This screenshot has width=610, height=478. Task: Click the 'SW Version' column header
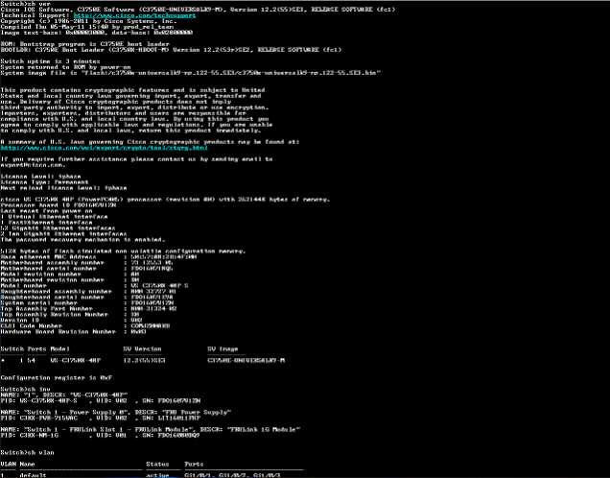coord(142,349)
